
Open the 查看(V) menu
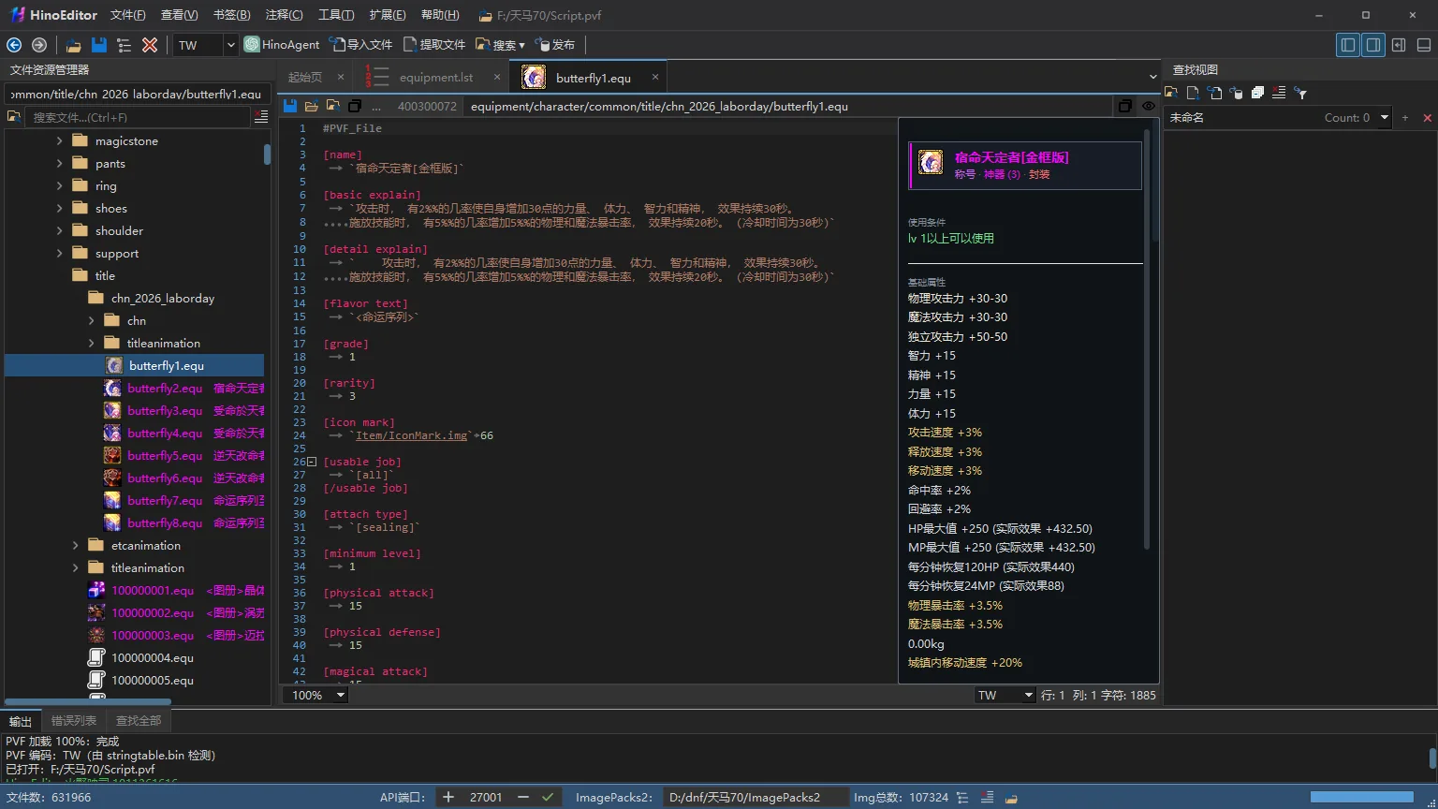click(x=180, y=15)
